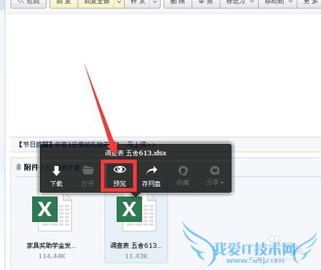Click the 收藏 icon in the popup
321x270 pixels.
183,171
